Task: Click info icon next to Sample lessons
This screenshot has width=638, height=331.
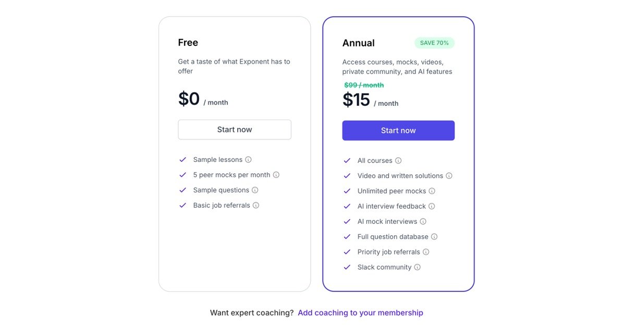Action: coord(249,160)
